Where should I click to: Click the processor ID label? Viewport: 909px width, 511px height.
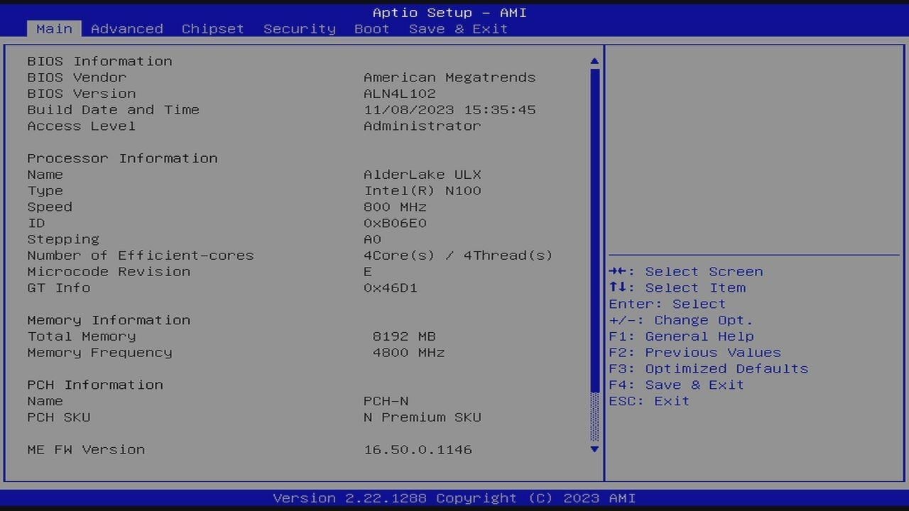point(36,224)
